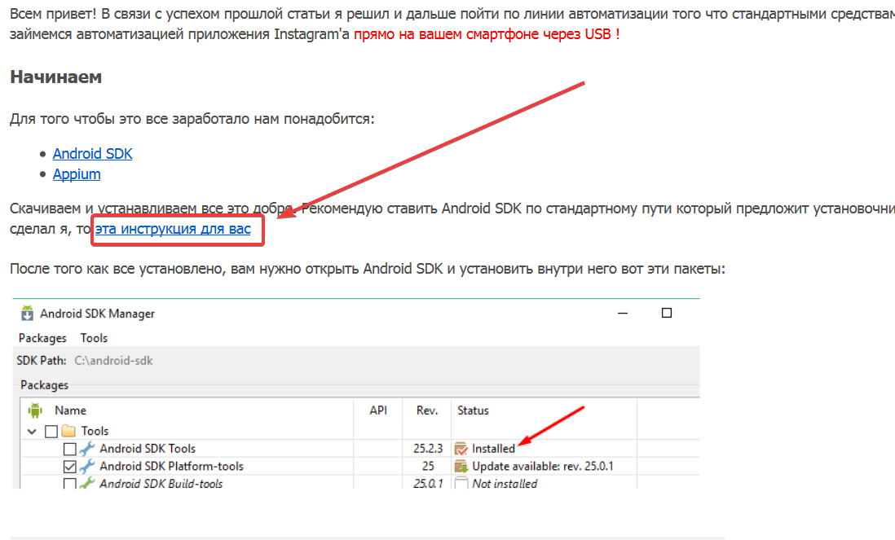This screenshot has width=895, height=540.
Task: Click the SDK Path field C:\android-sdk
Action: [113, 361]
